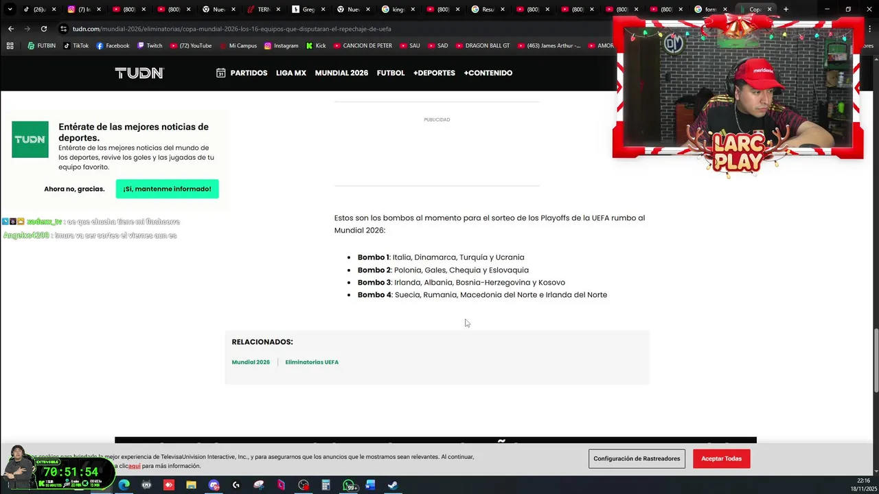Click '¡Sí, mantenme informado!' button
Screen dimensions: 879x494
click(167, 189)
